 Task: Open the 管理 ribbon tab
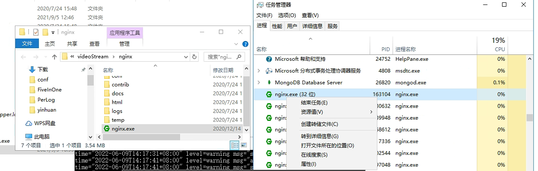(x=124, y=44)
